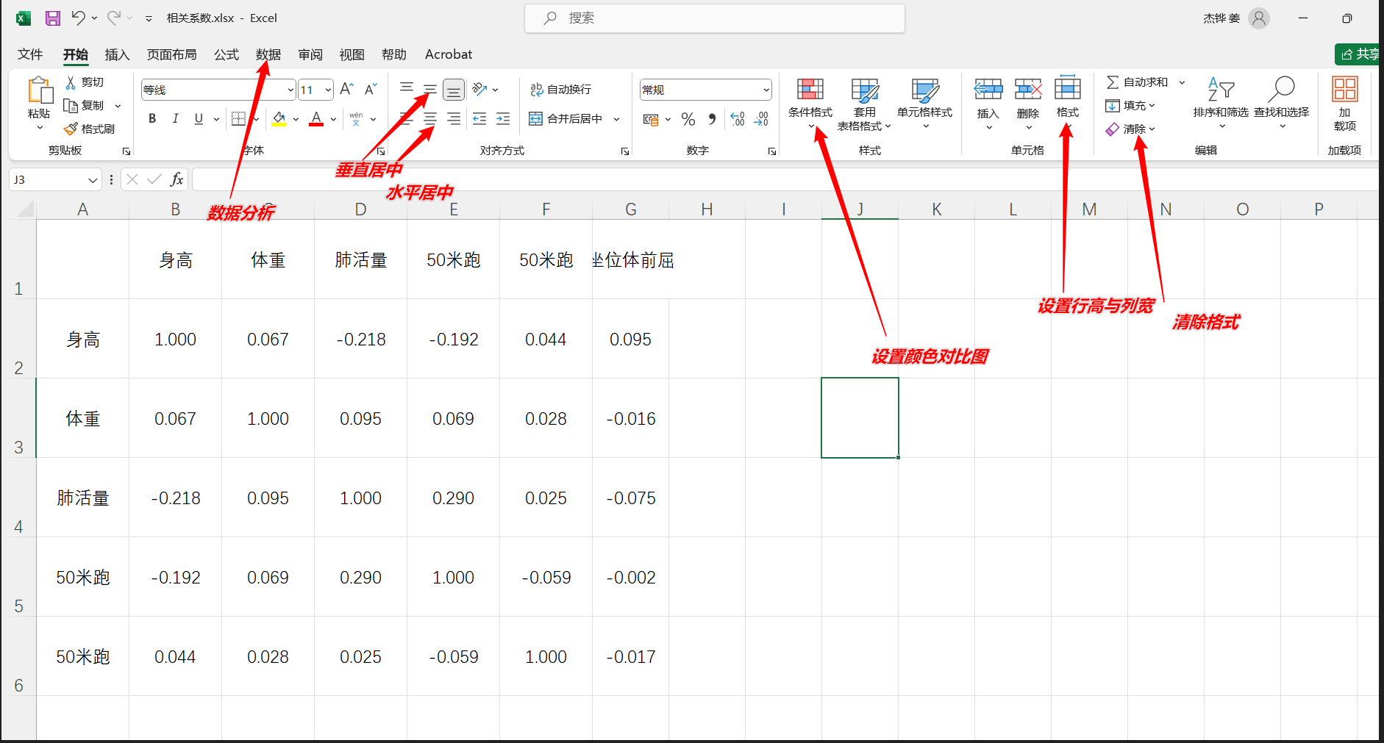Click the 自动求和 (AutoSum) icon
Image resolution: width=1384 pixels, height=743 pixels.
(x=1113, y=82)
